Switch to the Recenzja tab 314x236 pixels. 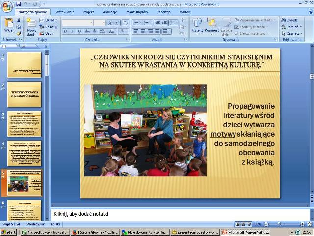[163, 12]
